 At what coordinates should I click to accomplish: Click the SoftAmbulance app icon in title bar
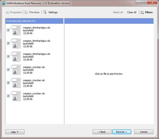pyautogui.click(x=3, y=3)
